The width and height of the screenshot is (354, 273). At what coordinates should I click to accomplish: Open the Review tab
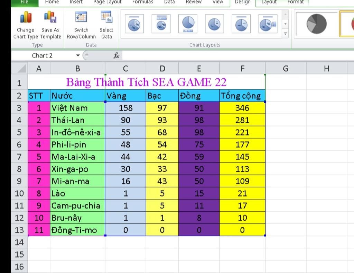click(x=194, y=2)
